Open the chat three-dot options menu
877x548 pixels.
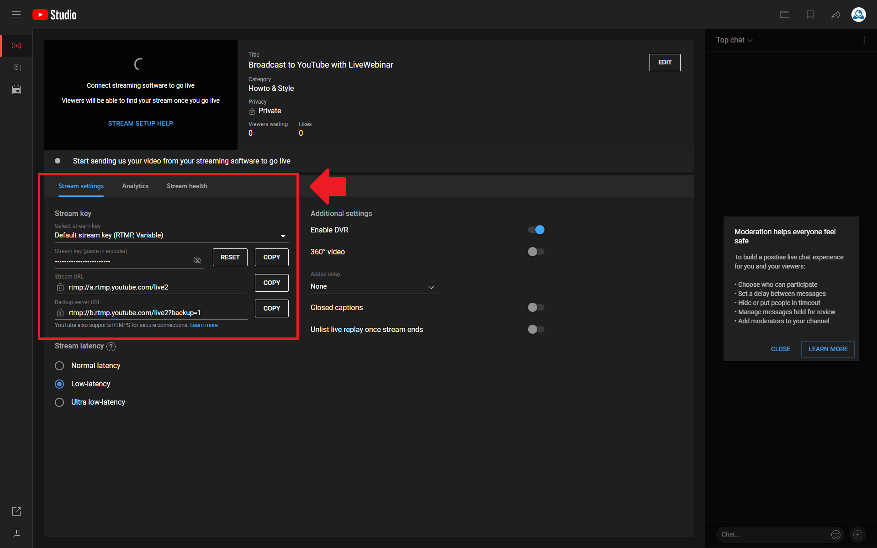tap(864, 40)
